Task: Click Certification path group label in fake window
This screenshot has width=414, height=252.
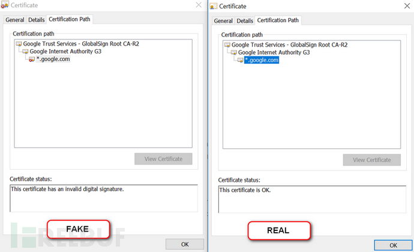Action: click(34, 34)
